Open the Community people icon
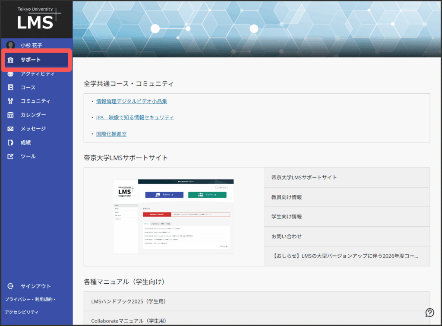Screen dimensions: 442x326 11,101
